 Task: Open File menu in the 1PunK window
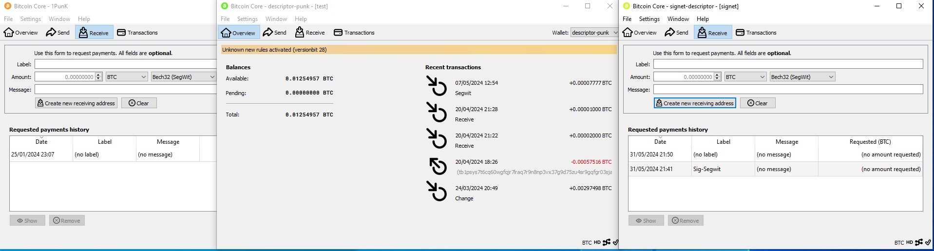8,19
